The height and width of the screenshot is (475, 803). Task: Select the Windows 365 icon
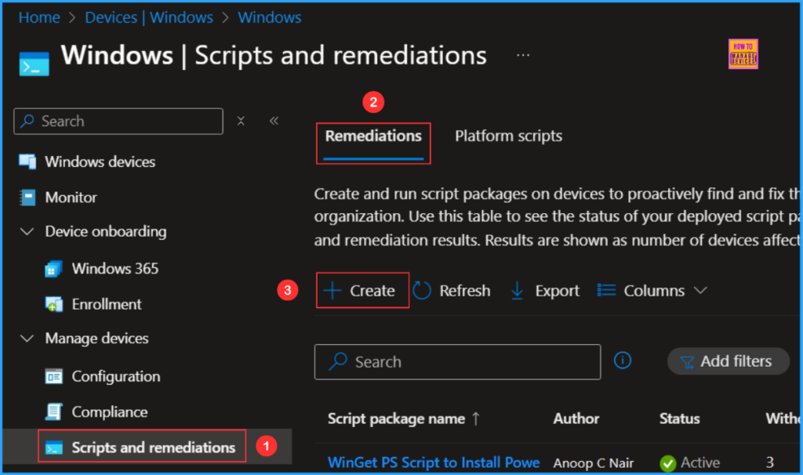(53, 268)
